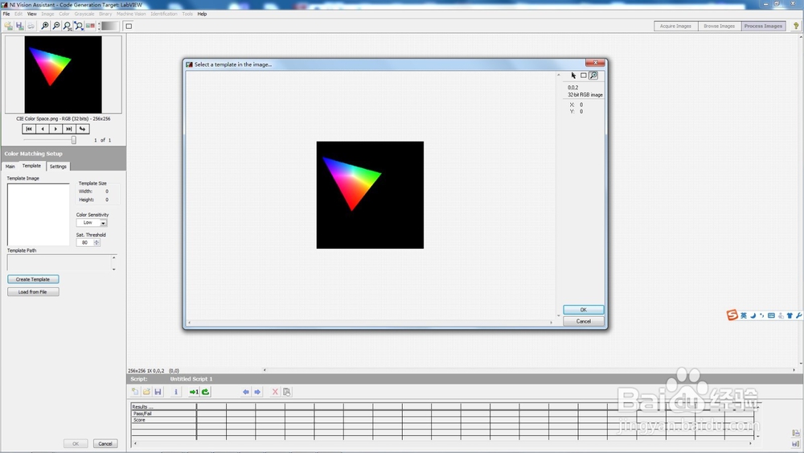Click the Zoom In magnifier icon
The height and width of the screenshot is (453, 804).
[45, 26]
